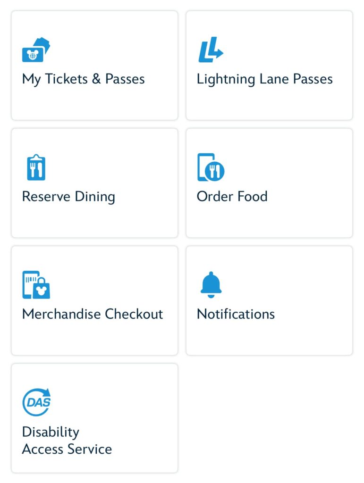Select the "Disability Access Service" text
Image resolution: width=364 pixels, height=483 pixels.
[x=67, y=441]
